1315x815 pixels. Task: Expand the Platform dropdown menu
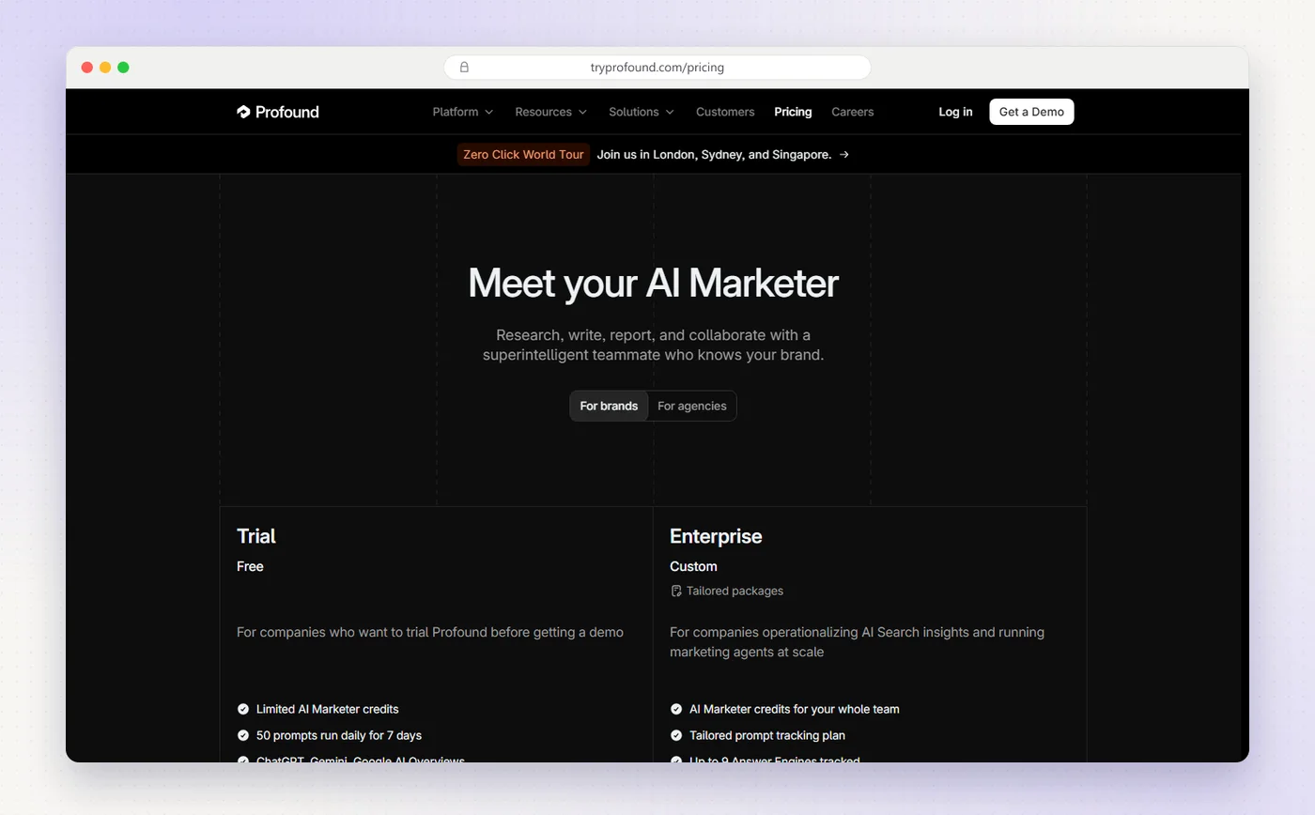[x=462, y=112]
